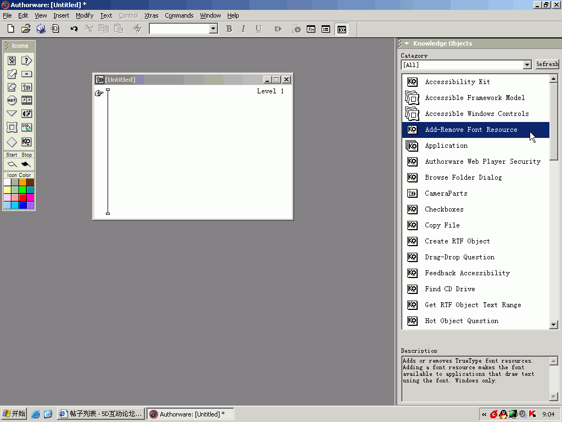Select the Interaction icon in Icons palette

point(26,60)
